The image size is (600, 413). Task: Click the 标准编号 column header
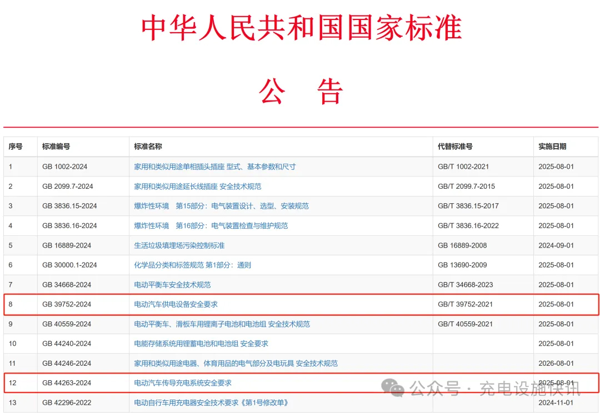(x=56, y=147)
